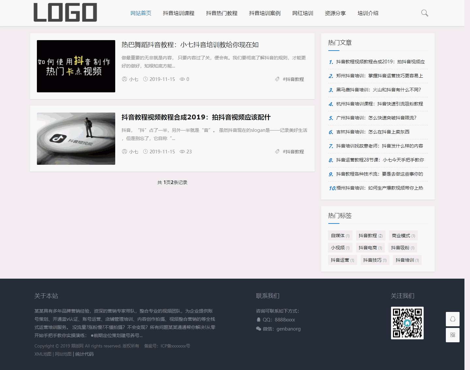The height and width of the screenshot is (370, 470).
Task: Click the QQ customer service floating icon
Action: click(453, 319)
